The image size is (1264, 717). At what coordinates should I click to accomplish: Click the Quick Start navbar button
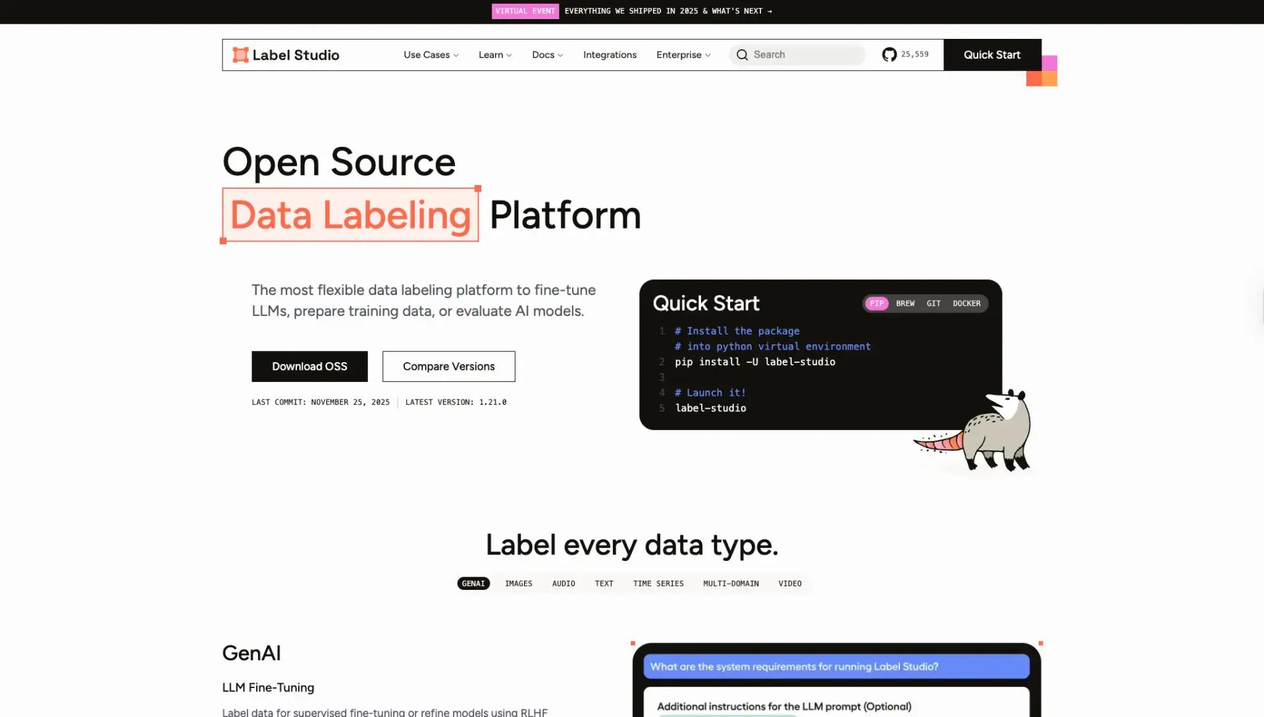[x=992, y=55]
